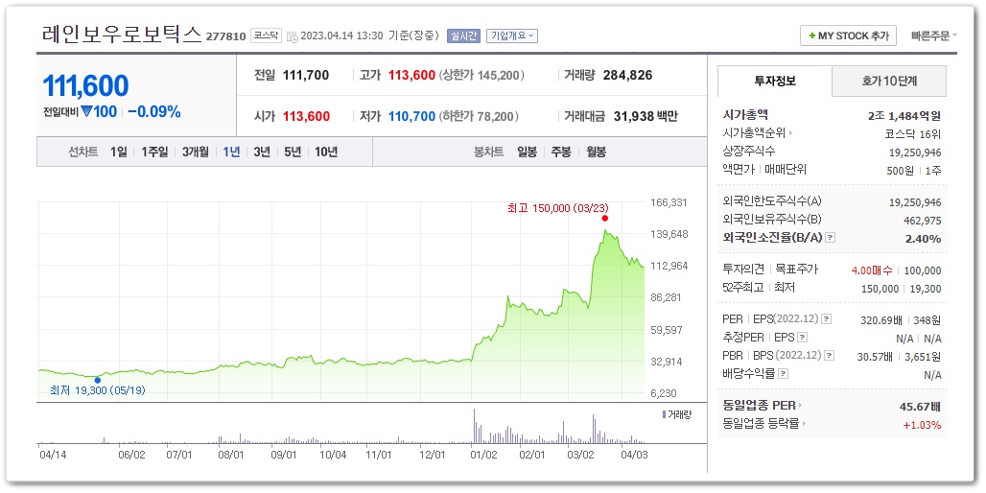Switch to the 호가10단계 tab

[x=889, y=82]
